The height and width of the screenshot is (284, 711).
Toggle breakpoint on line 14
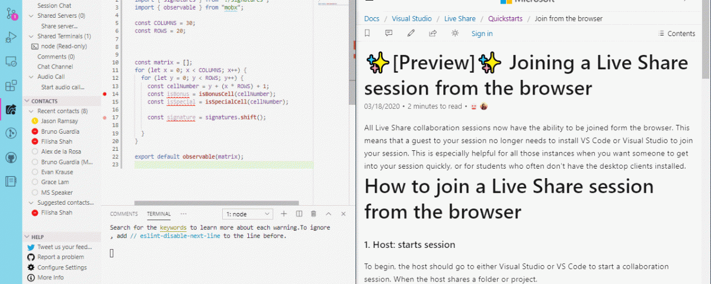pos(105,94)
